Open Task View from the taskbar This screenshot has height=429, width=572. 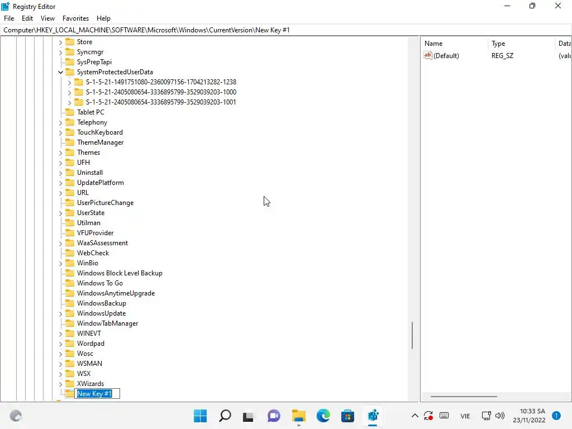click(x=249, y=416)
